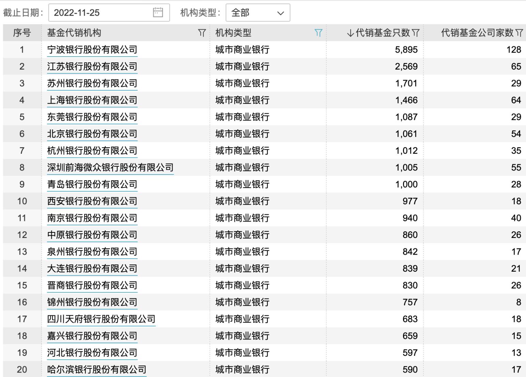
Task: Click the filter icon in 基金代销机构 column
Action: (202, 33)
